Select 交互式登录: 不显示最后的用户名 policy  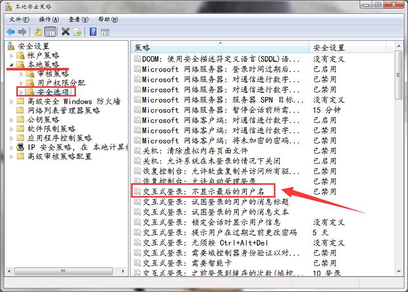click(x=203, y=191)
